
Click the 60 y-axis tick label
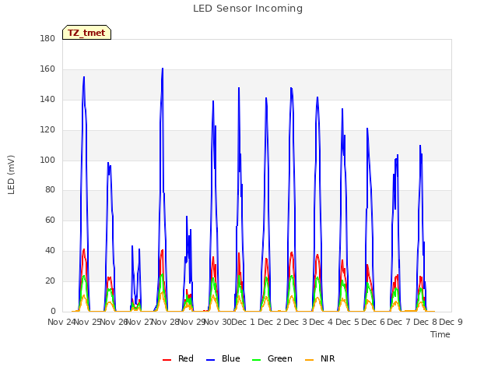50,220
